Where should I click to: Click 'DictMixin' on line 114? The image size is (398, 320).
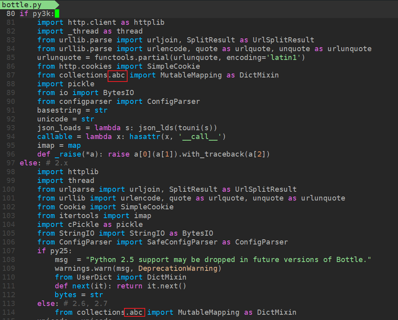[x=276, y=312]
